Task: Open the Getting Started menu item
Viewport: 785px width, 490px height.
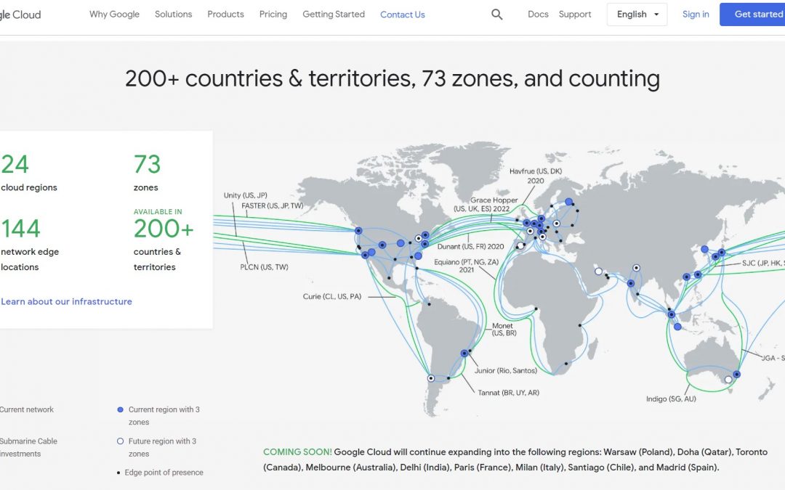Action: pos(334,15)
